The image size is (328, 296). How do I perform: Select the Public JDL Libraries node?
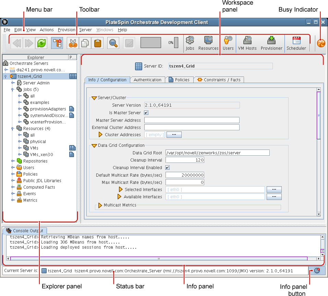click(x=39, y=180)
